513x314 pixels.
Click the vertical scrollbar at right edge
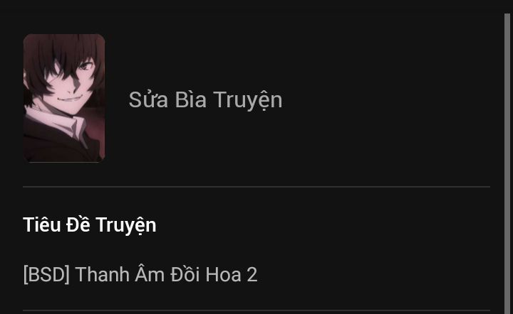(507, 163)
